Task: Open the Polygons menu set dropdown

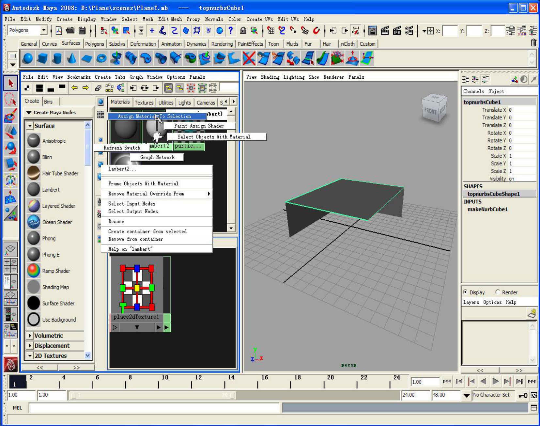Action: [43, 30]
